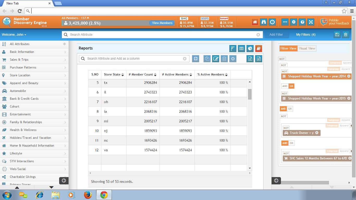
Task: Click the fullscreen expand arrows icon
Action: click(x=311, y=22)
